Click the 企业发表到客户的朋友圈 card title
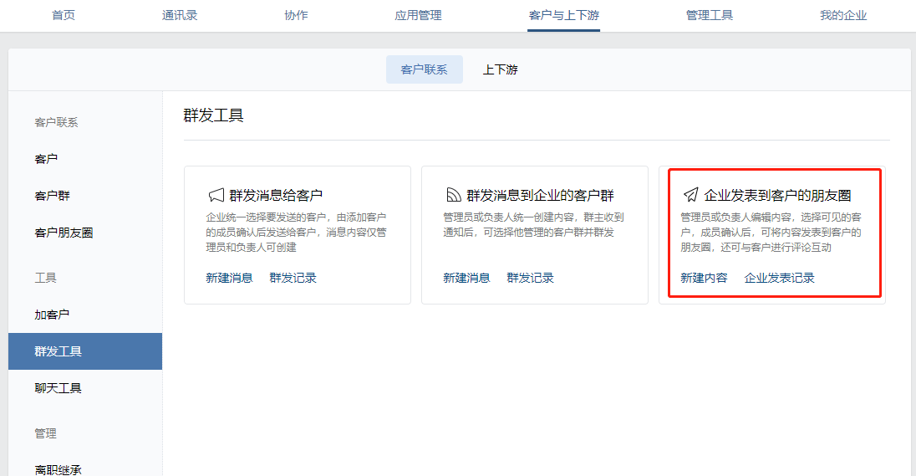The width and height of the screenshot is (916, 476). [777, 195]
